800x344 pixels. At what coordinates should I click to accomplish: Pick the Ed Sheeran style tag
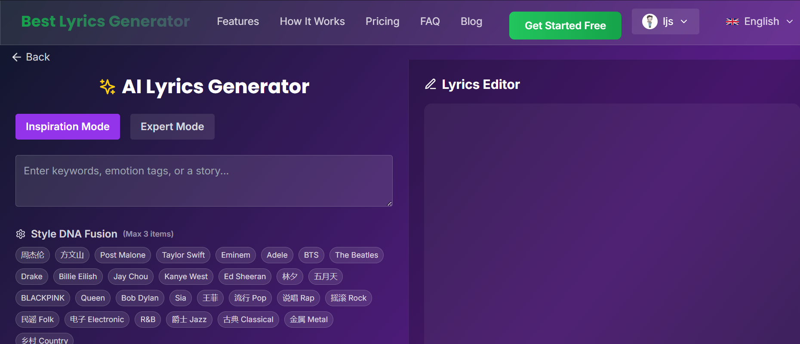(x=245, y=277)
